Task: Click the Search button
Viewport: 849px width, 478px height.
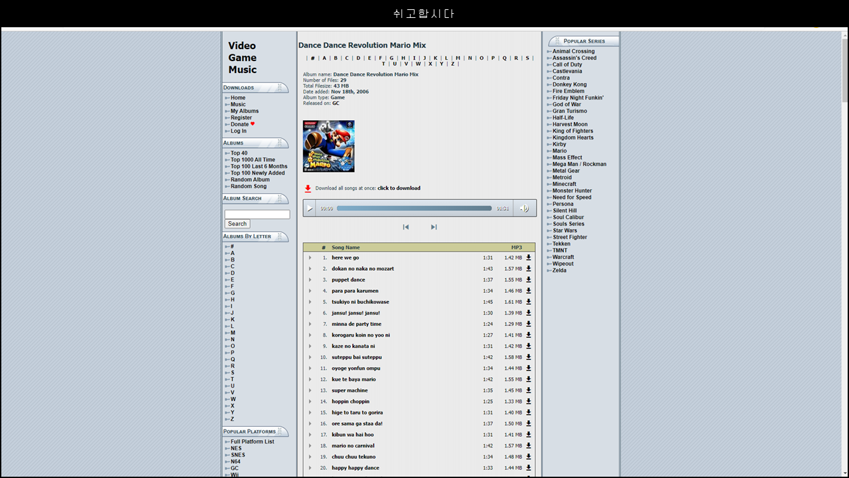Action: [x=237, y=224]
